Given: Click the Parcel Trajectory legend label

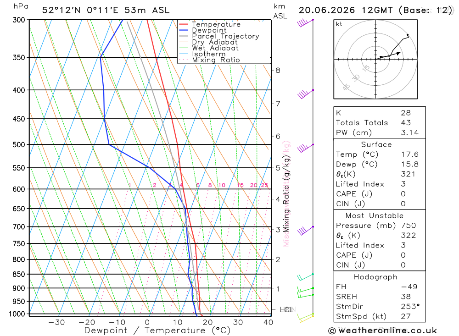Looking at the screenshot, I should pos(225,36).
